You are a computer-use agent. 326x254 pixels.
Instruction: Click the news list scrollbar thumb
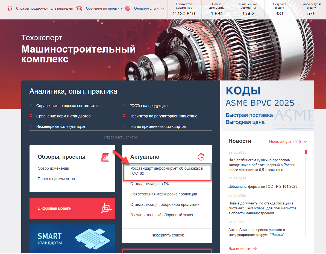pyautogui.click(x=306, y=152)
